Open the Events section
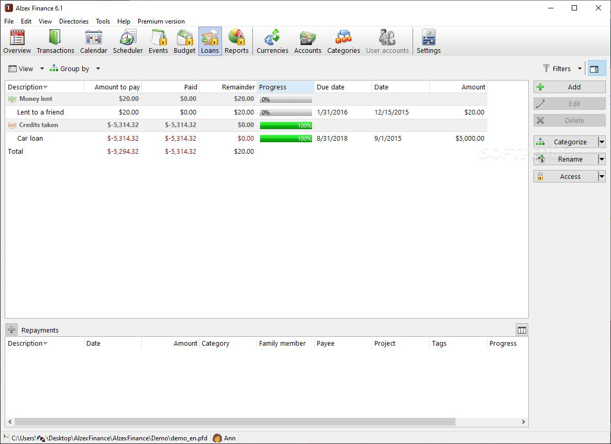Image resolution: width=611 pixels, height=444 pixels. click(158, 41)
